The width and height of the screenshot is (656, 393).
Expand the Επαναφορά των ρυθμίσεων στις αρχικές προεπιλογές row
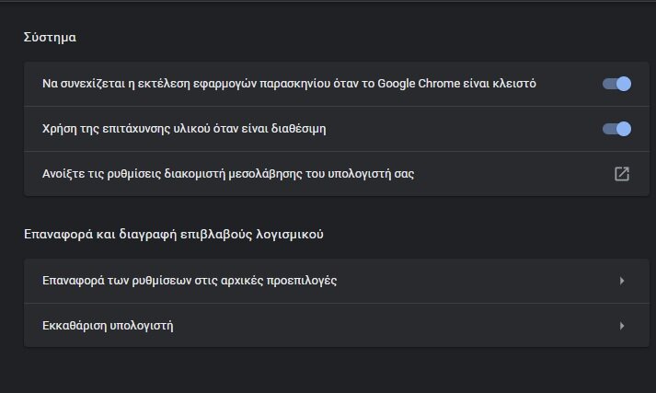coord(337,281)
